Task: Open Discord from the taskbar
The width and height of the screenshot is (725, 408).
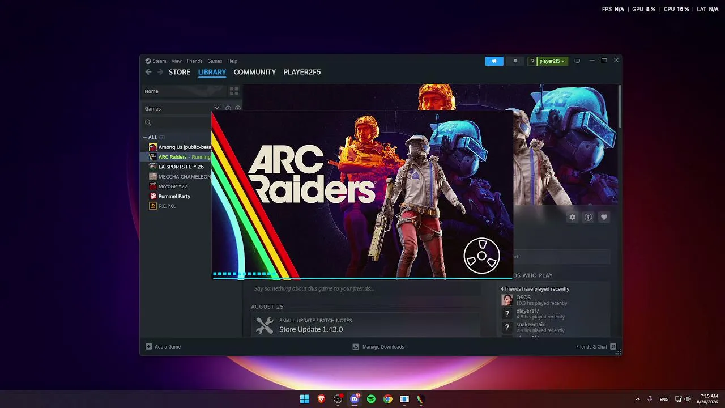Action: (x=355, y=399)
